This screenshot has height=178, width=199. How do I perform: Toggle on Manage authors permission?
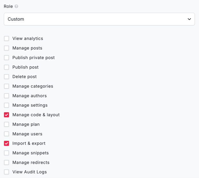(7, 96)
